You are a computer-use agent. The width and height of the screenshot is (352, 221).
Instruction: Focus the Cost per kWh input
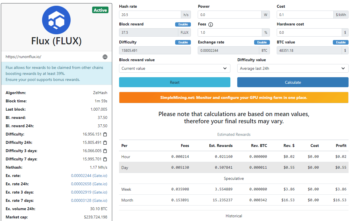pyautogui.click(x=305, y=15)
